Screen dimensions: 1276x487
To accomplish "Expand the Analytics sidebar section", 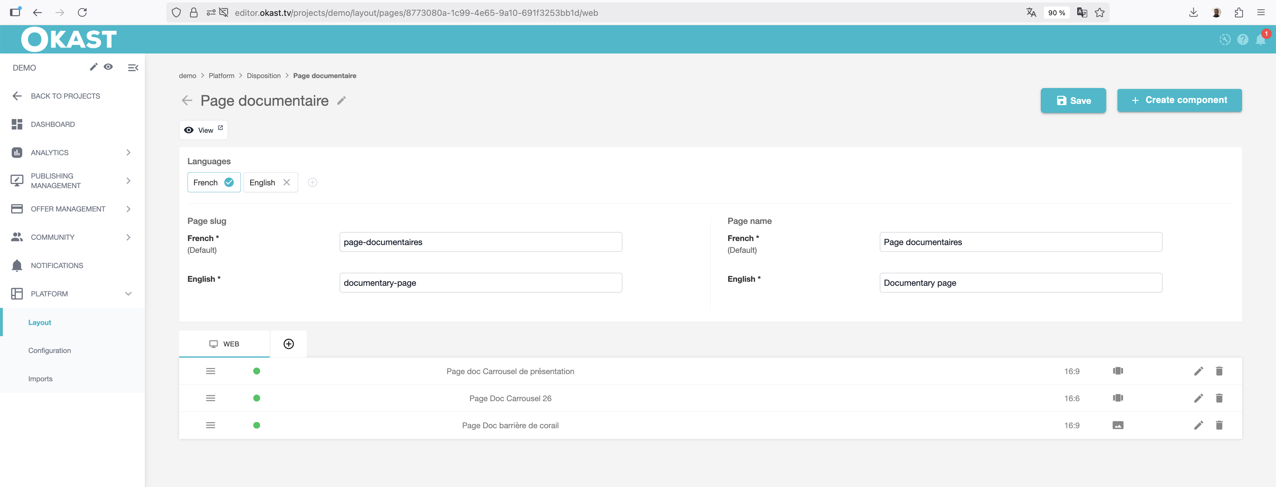I will pyautogui.click(x=128, y=153).
